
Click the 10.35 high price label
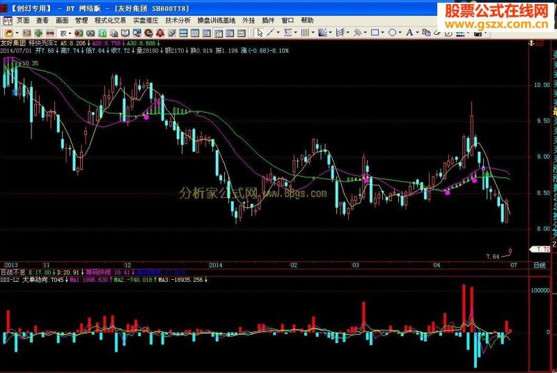[x=30, y=63]
